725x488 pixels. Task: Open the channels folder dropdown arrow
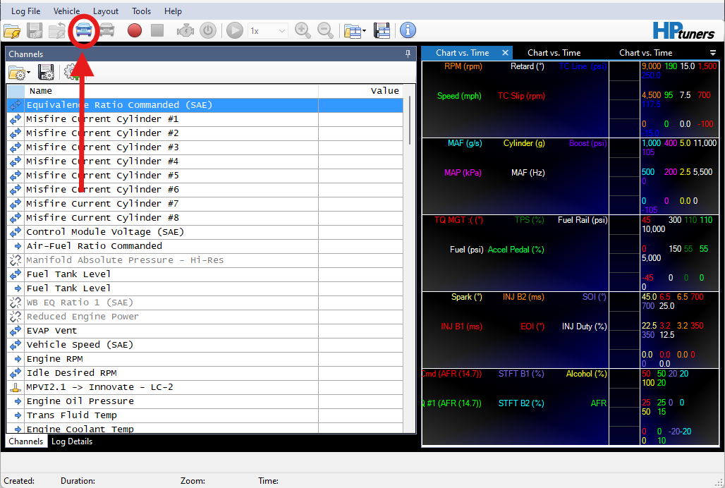click(29, 73)
